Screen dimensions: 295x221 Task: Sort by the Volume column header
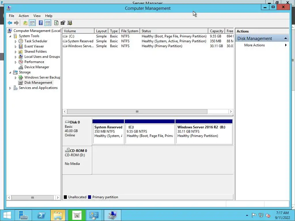coord(78,31)
